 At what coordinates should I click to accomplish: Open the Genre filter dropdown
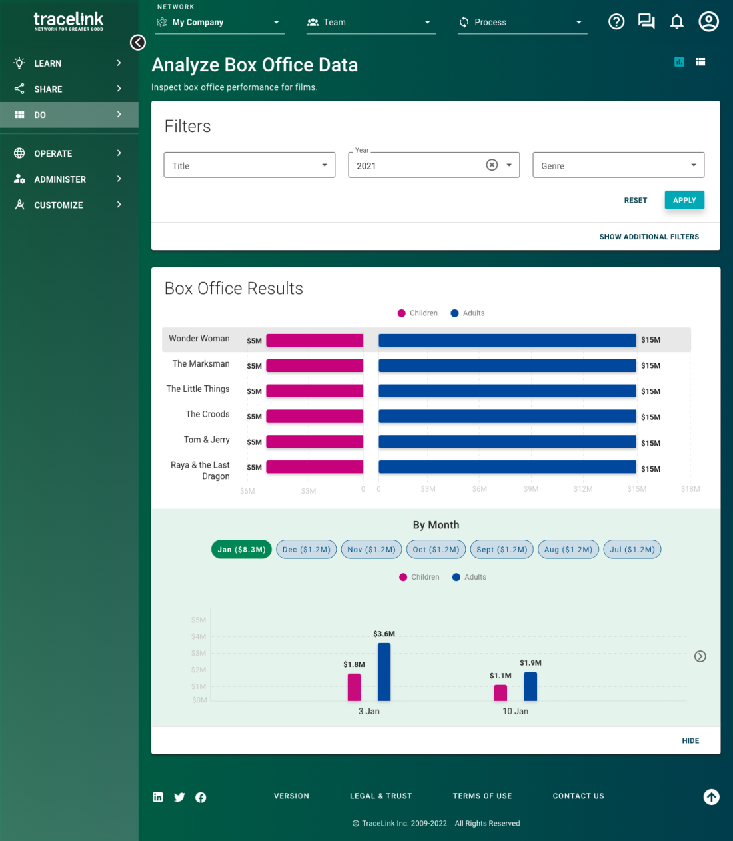[x=618, y=165]
